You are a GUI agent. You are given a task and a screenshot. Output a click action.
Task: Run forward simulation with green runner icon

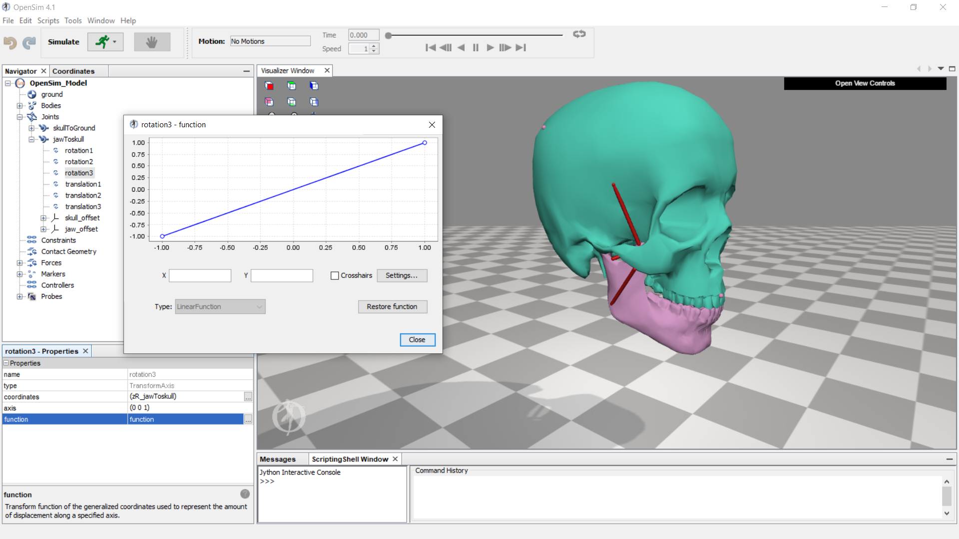(102, 42)
